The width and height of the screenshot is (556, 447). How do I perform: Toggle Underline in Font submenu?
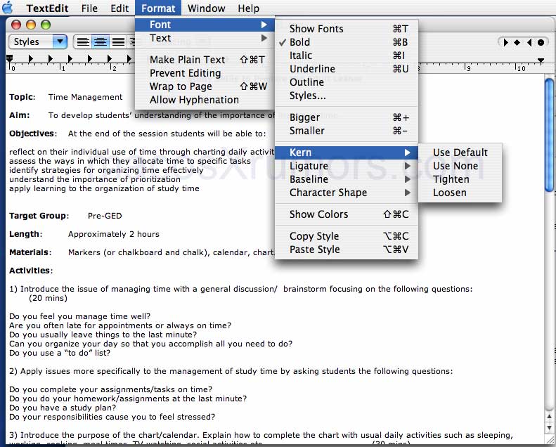coord(347,69)
